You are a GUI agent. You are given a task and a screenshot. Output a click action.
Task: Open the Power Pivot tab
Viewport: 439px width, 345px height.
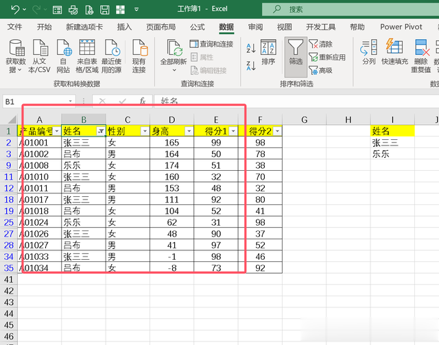pyautogui.click(x=401, y=27)
